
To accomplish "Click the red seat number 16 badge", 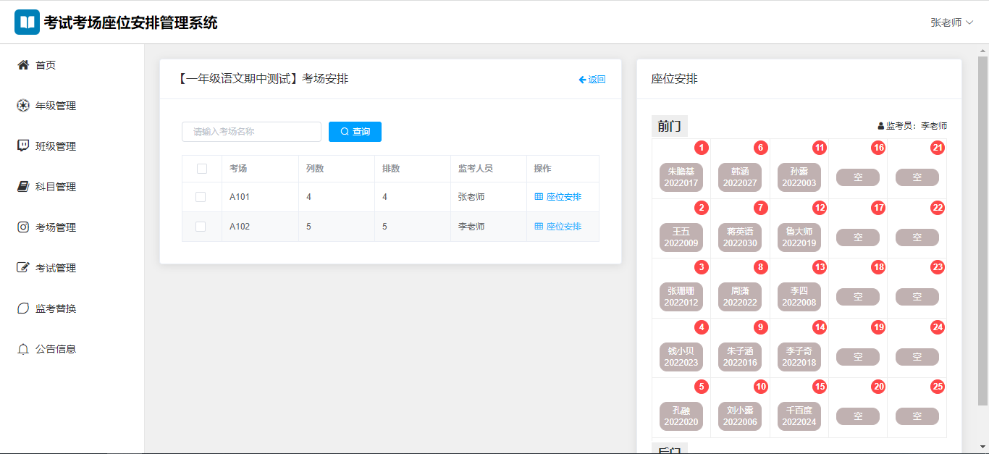I will pos(878,148).
